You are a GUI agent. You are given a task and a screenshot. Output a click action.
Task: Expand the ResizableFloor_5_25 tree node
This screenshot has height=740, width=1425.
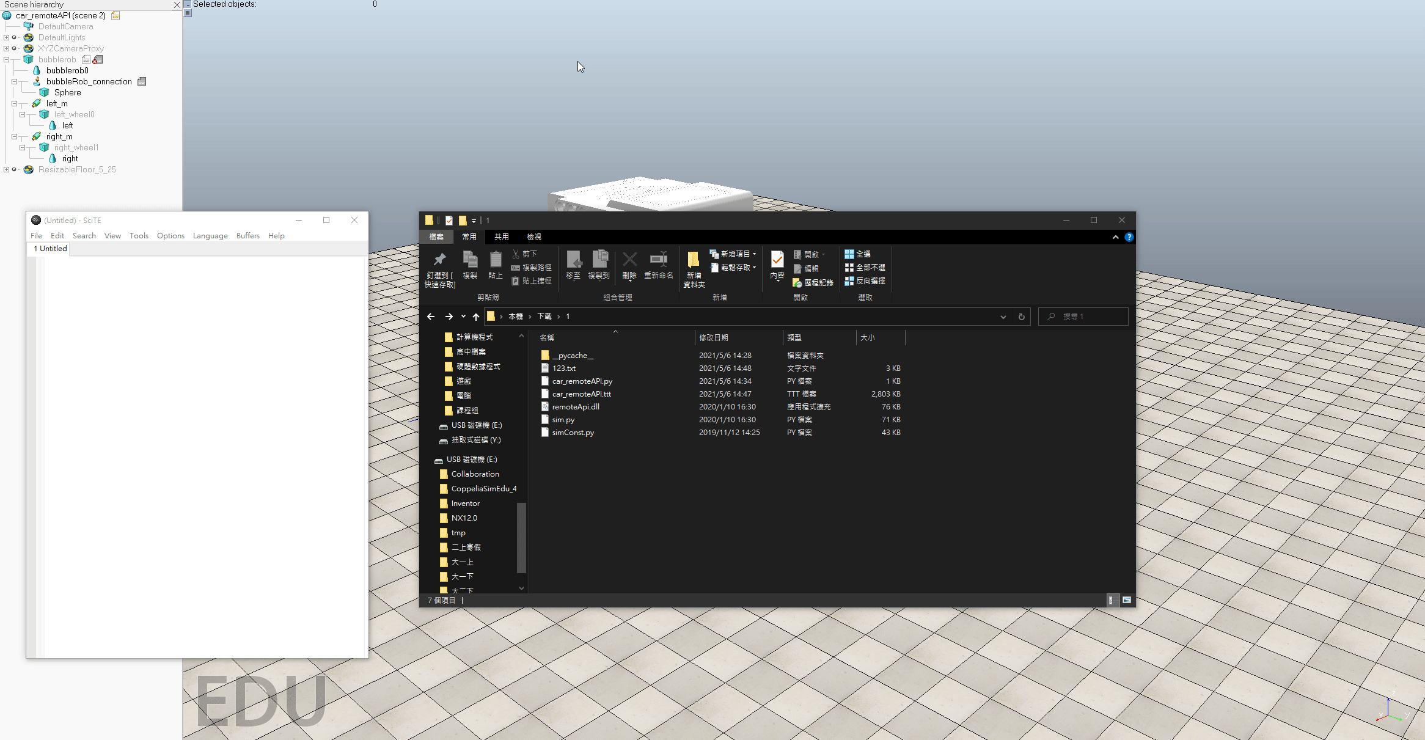click(6, 169)
